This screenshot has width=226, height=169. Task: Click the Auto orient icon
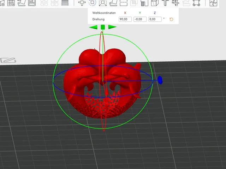(22, 3)
